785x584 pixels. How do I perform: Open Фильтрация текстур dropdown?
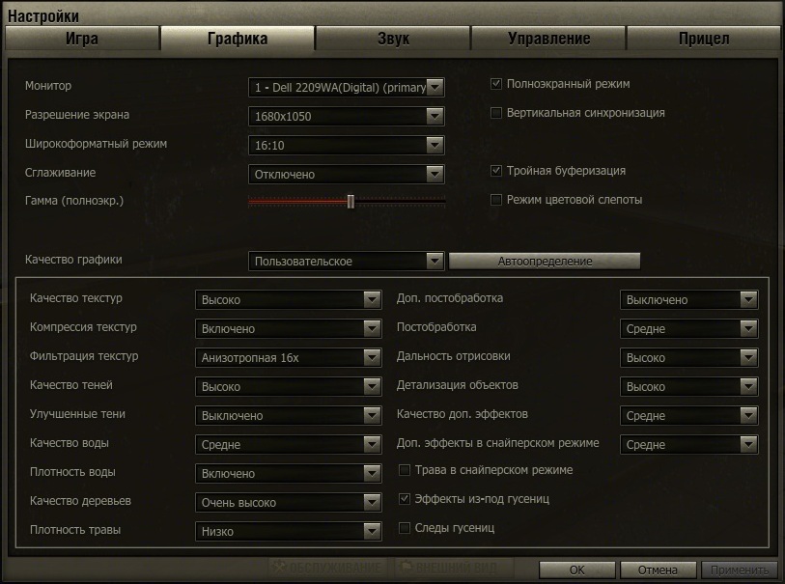click(289, 358)
